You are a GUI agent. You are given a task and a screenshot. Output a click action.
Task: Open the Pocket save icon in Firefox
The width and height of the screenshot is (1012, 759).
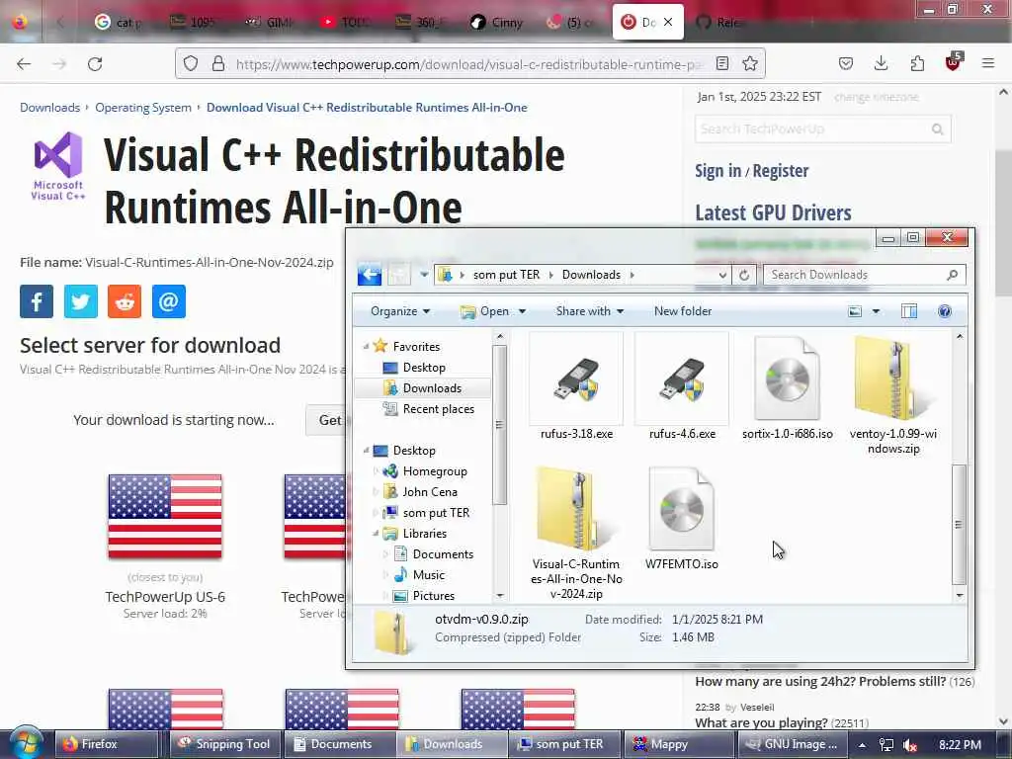846,63
